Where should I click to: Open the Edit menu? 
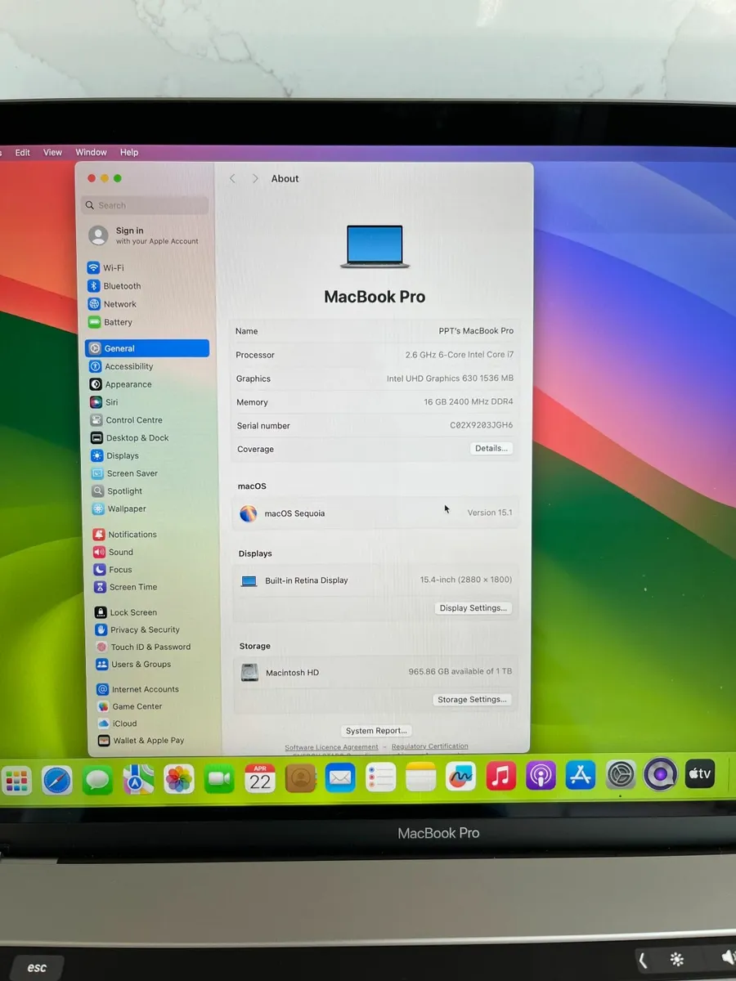click(x=23, y=152)
